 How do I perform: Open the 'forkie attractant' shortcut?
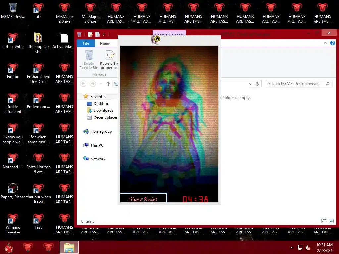click(13, 103)
